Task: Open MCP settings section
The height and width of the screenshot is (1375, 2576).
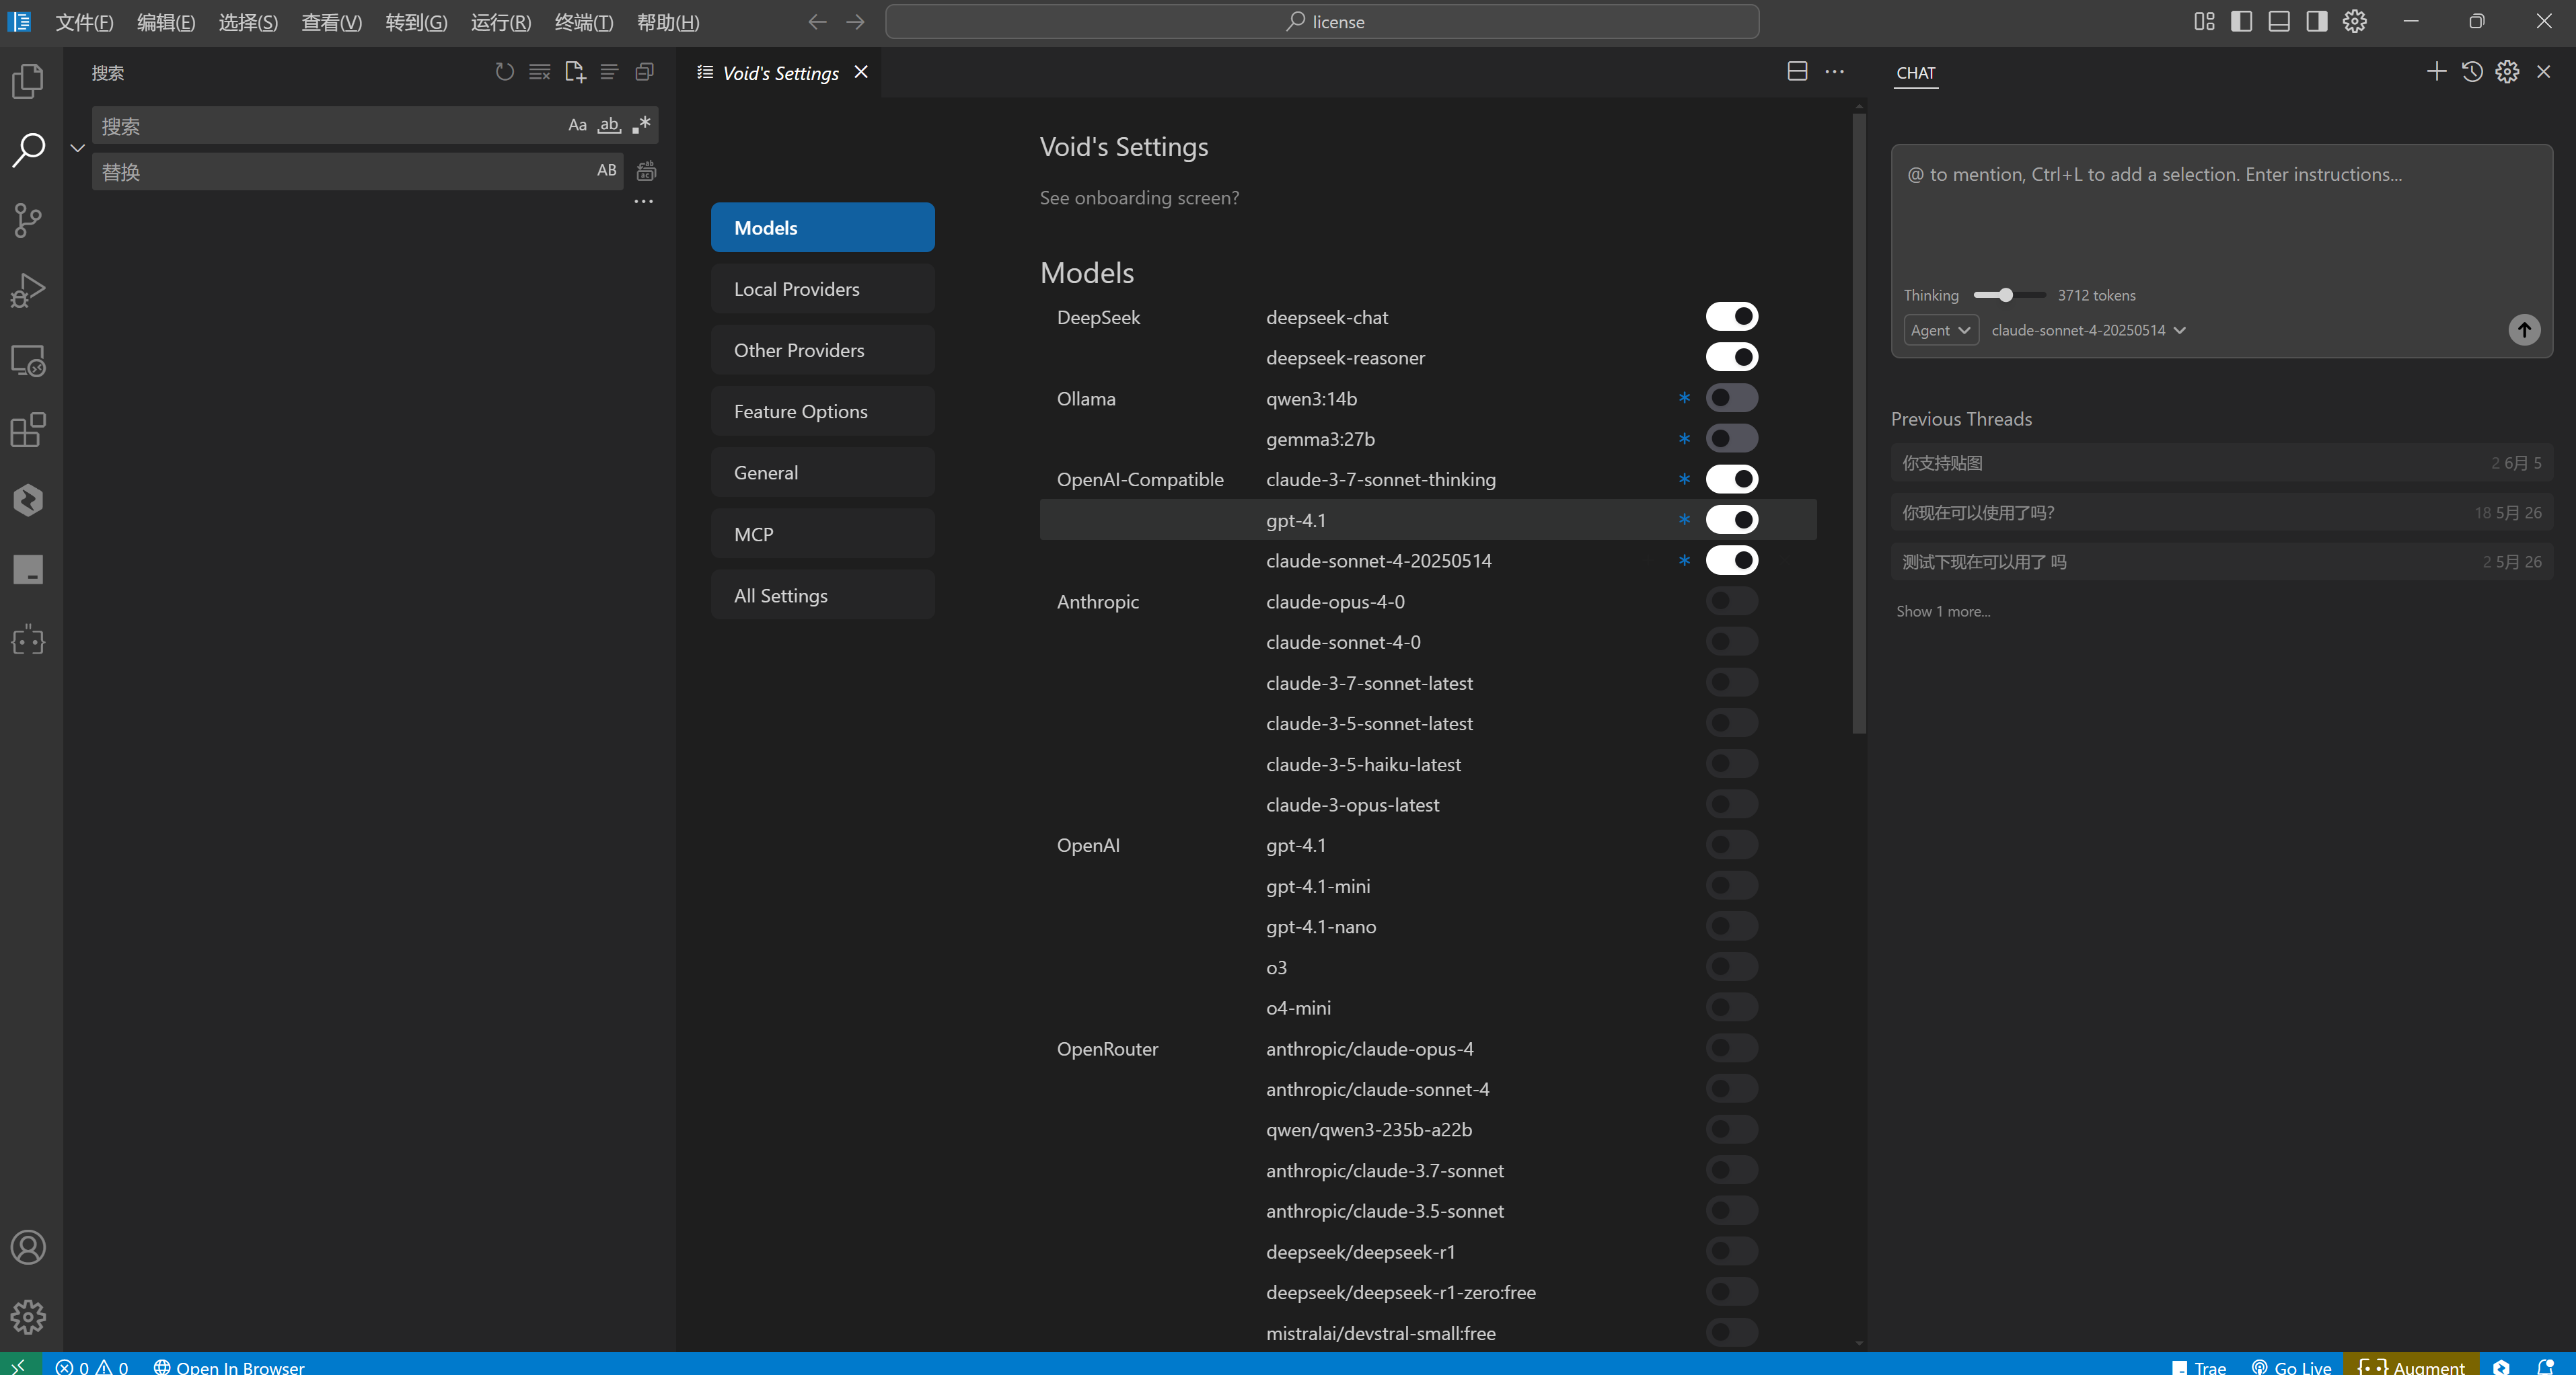Action: (x=822, y=534)
